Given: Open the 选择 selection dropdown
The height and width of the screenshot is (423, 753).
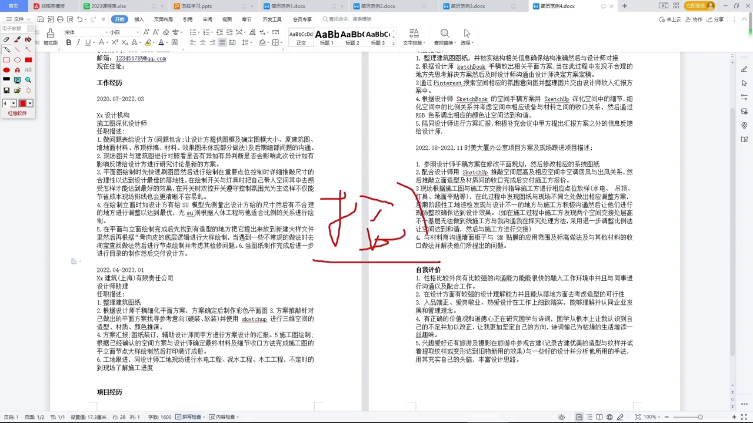Looking at the screenshot, I should pos(467,38).
